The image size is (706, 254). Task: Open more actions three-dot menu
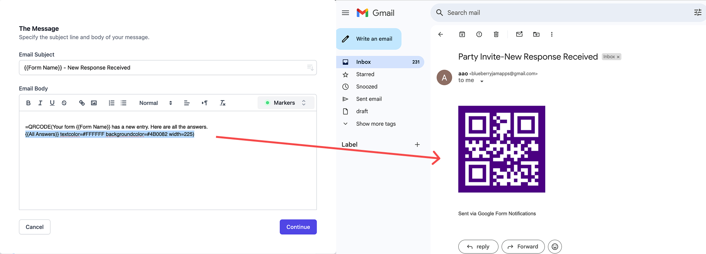pos(552,34)
